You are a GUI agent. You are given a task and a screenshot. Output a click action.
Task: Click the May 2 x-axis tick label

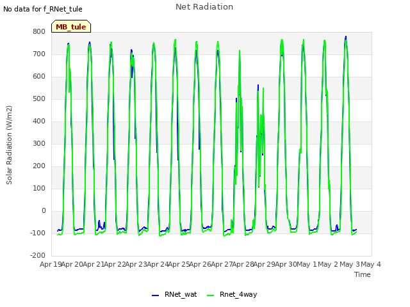(x=328, y=264)
